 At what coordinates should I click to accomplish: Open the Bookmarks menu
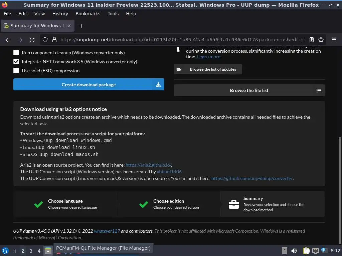pos(88,14)
